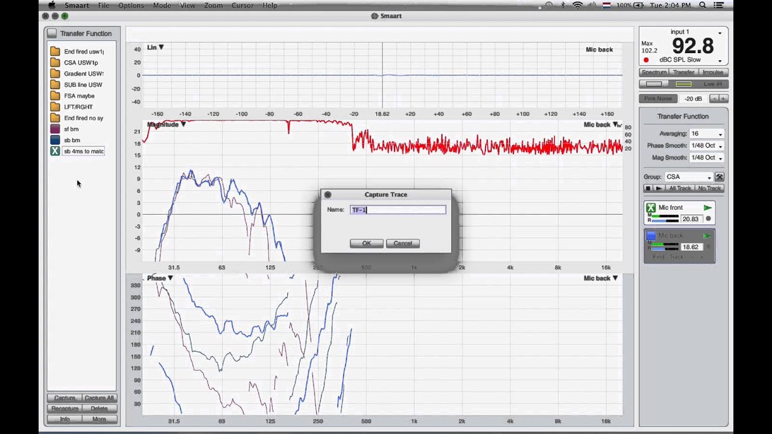Click the red SPL record indicator
The height and width of the screenshot is (434, 772).
646,60
